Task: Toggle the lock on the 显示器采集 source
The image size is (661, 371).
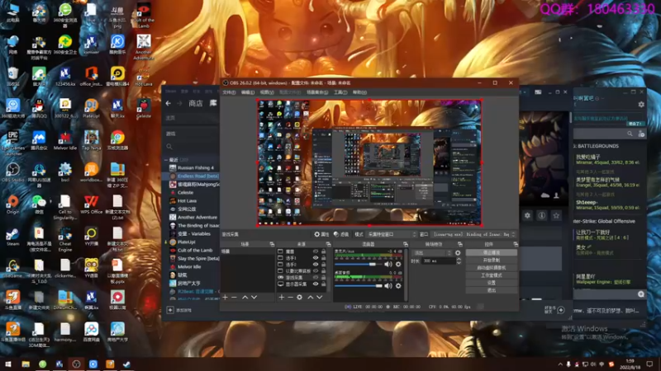Action: pyautogui.click(x=323, y=284)
